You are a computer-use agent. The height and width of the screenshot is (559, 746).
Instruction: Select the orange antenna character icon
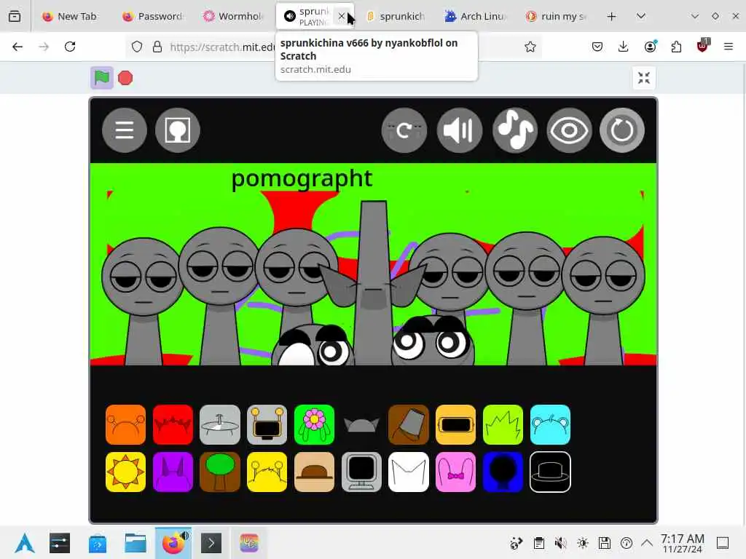[x=125, y=424]
